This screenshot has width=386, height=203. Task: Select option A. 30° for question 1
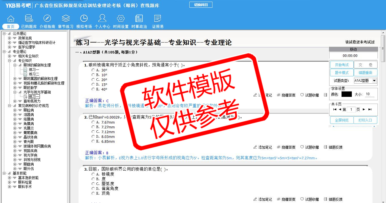93,70
